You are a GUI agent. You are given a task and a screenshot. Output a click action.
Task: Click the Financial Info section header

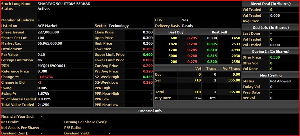click(150, 111)
